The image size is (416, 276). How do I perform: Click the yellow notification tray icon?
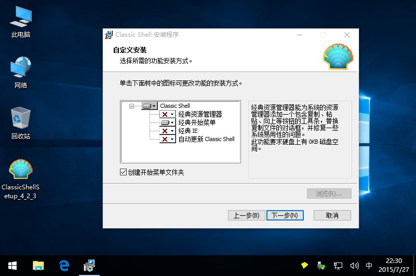click(x=304, y=265)
